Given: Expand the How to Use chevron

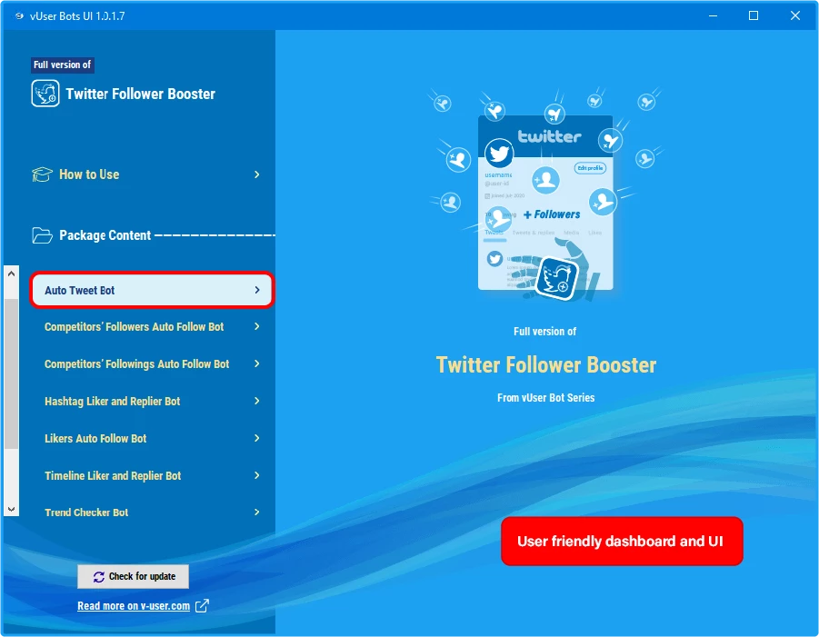Looking at the screenshot, I should tap(256, 174).
